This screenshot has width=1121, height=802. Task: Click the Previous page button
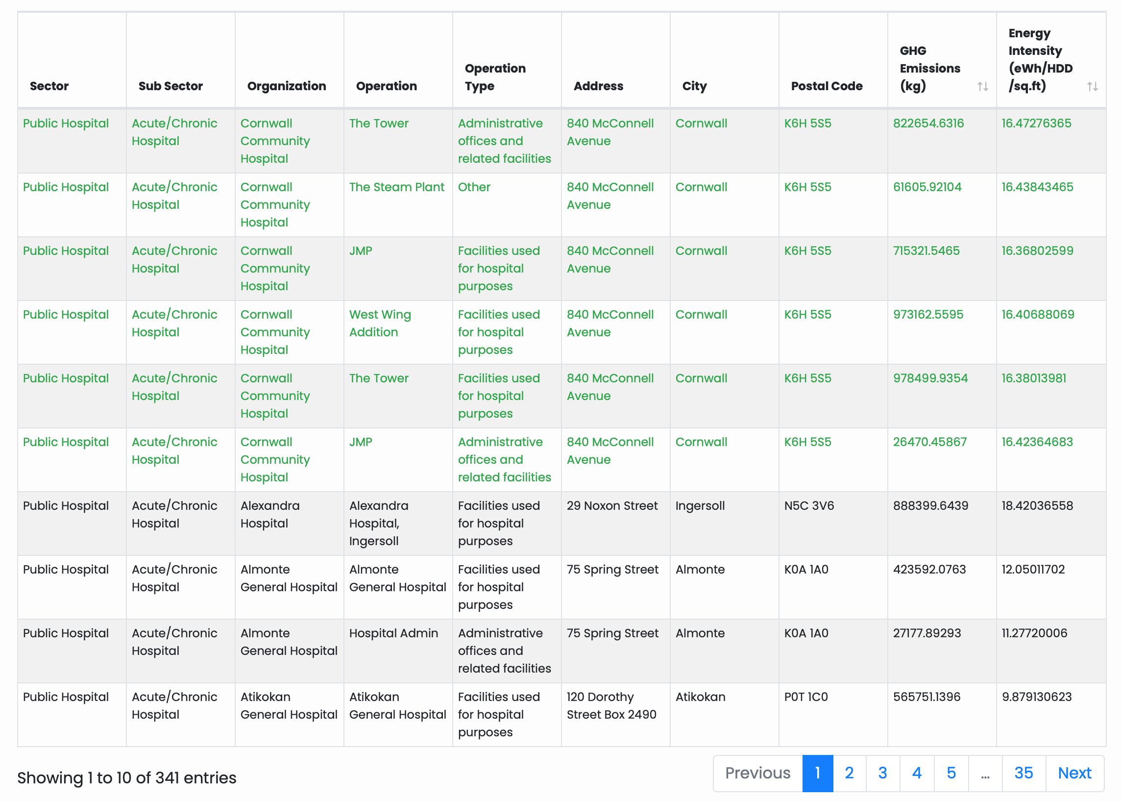point(757,773)
